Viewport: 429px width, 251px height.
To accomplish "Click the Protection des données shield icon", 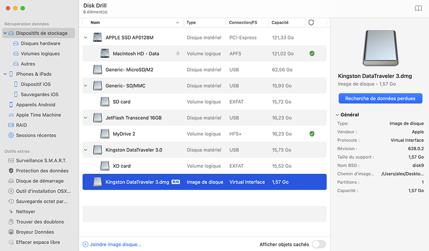I will 11,170.
